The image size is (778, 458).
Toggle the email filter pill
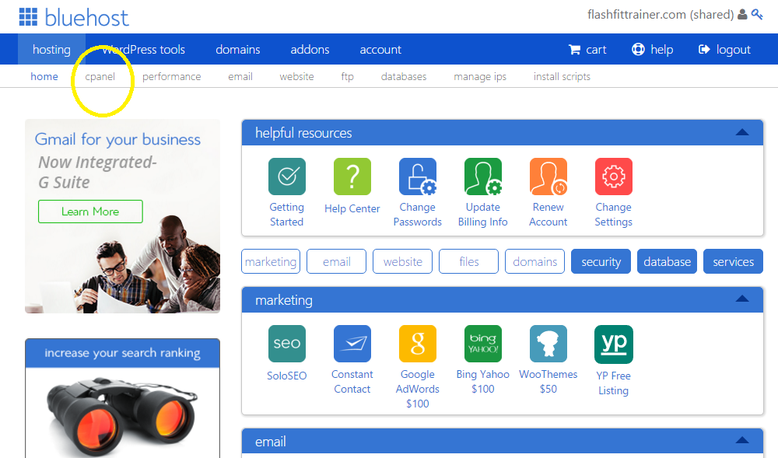336,261
